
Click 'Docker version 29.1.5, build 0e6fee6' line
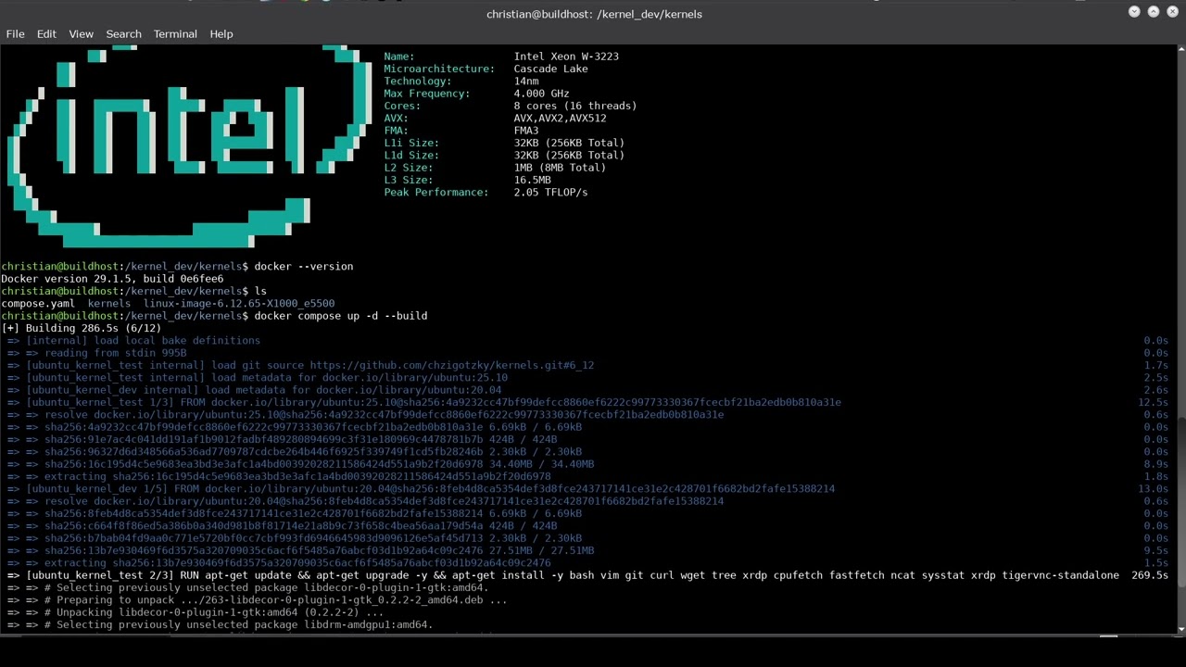click(112, 279)
